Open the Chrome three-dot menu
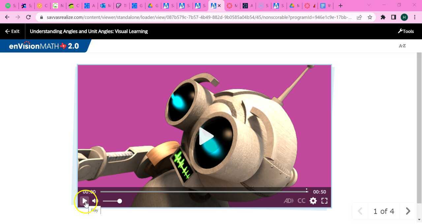Image resolution: width=422 pixels, height=224 pixels. coord(415,17)
